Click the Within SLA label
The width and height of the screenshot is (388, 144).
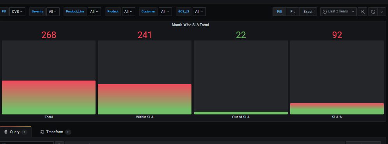145,117
